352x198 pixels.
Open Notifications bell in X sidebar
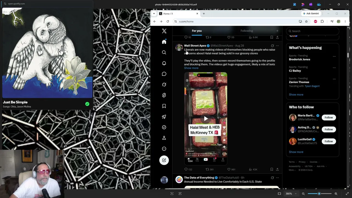(164, 63)
